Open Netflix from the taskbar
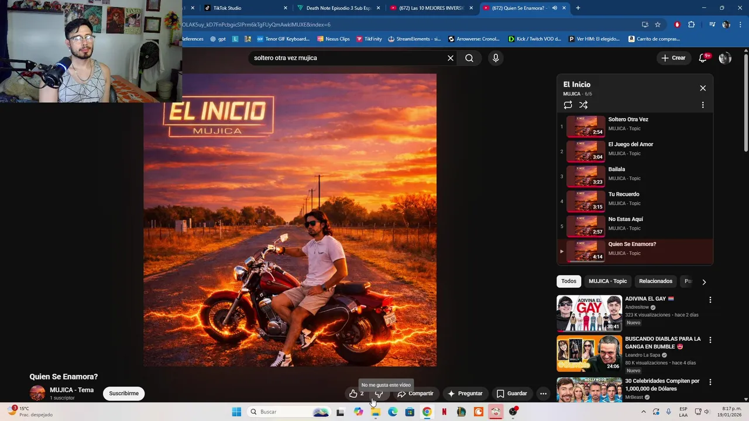 444,412
